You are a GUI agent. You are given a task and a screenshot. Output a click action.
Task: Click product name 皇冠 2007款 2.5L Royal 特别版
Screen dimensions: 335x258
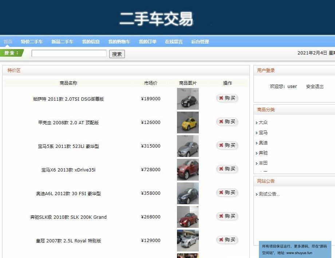tap(68, 241)
